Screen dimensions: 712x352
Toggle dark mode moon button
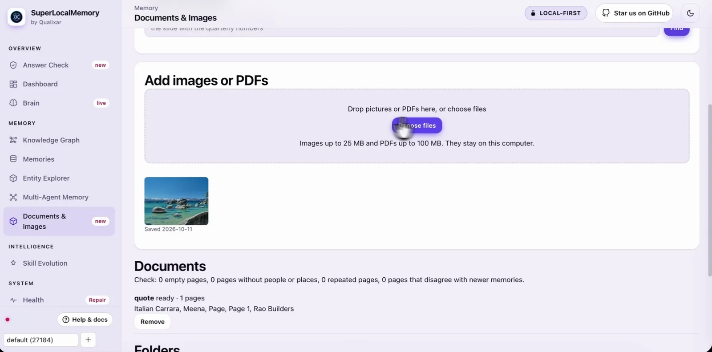(x=690, y=13)
